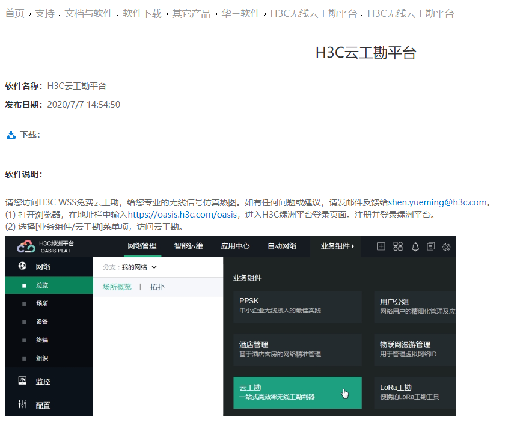The image size is (532, 423).
Task: Click the document list icon in top bar
Action: point(430,246)
